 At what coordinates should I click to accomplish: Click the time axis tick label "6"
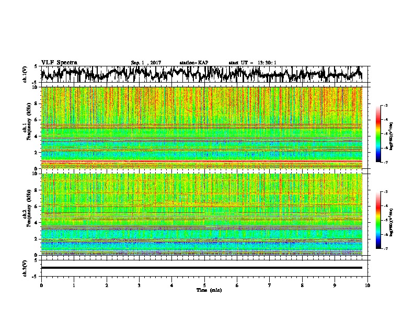[x=237, y=285]
